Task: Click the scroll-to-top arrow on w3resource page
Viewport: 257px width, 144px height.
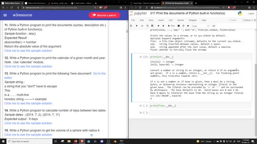Action: (x=92, y=135)
